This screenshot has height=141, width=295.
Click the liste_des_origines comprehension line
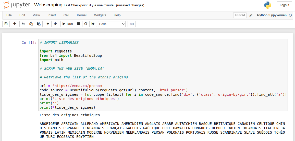click(x=163, y=94)
